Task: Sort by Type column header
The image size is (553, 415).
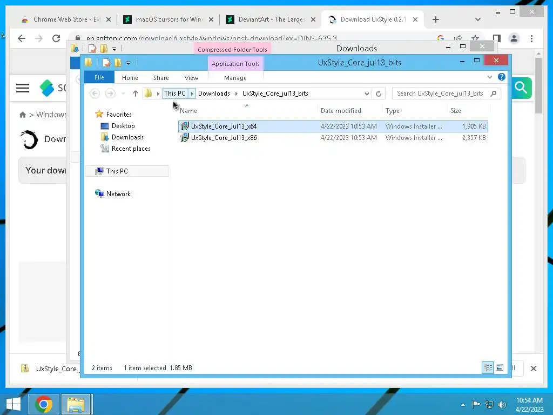Action: point(392,110)
